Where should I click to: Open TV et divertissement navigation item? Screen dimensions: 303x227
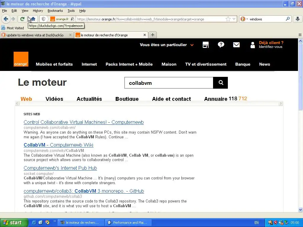[206, 64]
